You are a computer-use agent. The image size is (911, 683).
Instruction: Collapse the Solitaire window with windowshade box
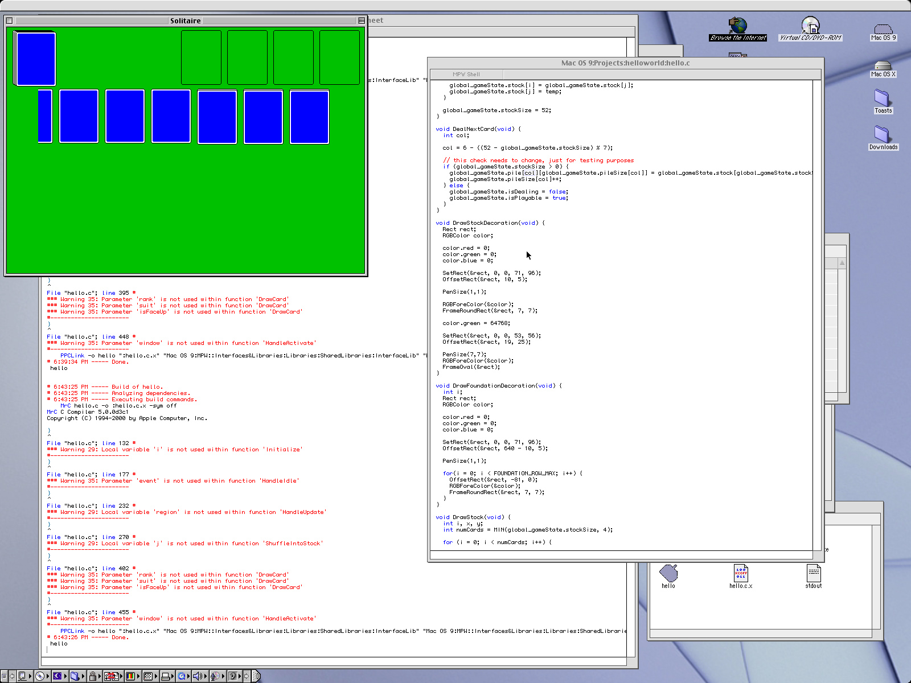coord(361,20)
